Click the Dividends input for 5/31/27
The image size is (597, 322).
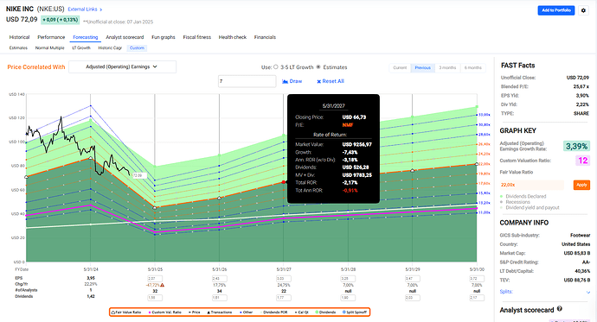284,298
